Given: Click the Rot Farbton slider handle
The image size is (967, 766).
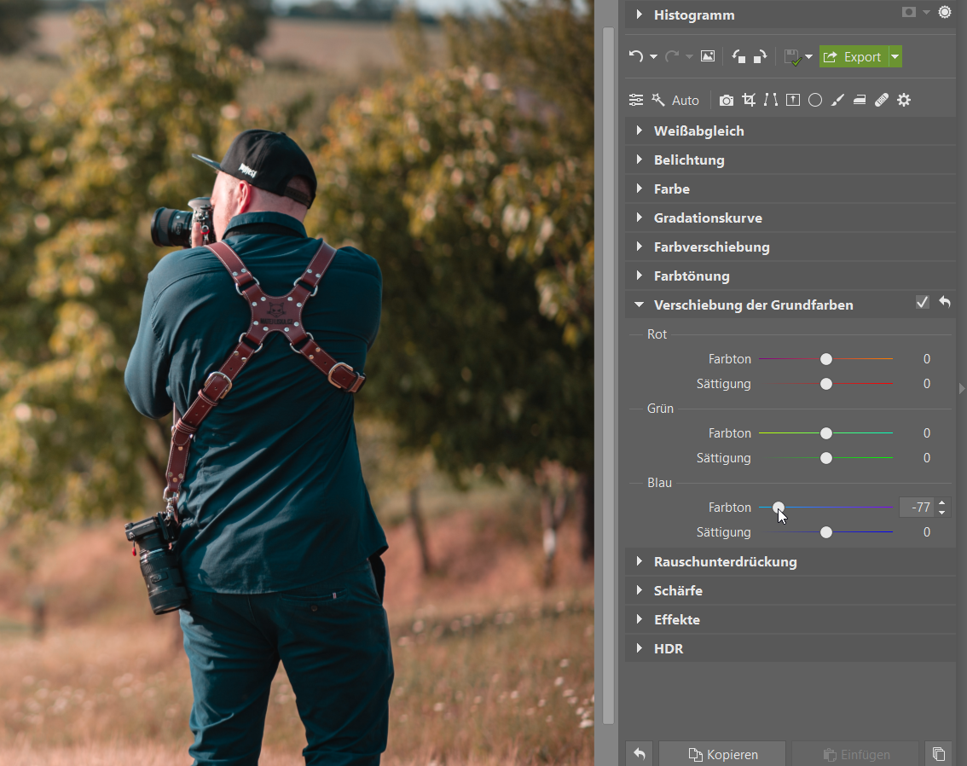Looking at the screenshot, I should tap(825, 359).
